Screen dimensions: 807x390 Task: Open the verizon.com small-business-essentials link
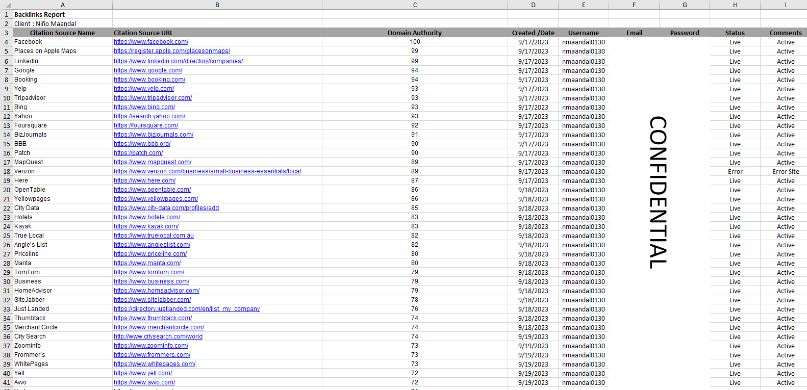coord(207,171)
